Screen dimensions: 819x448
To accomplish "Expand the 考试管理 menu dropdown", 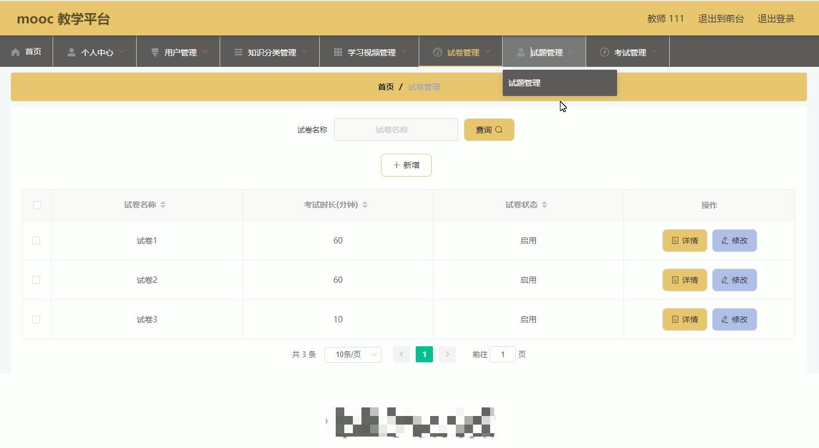I will tap(626, 52).
